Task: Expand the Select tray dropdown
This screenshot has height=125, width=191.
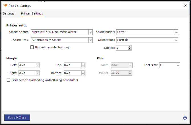Action: (90, 40)
